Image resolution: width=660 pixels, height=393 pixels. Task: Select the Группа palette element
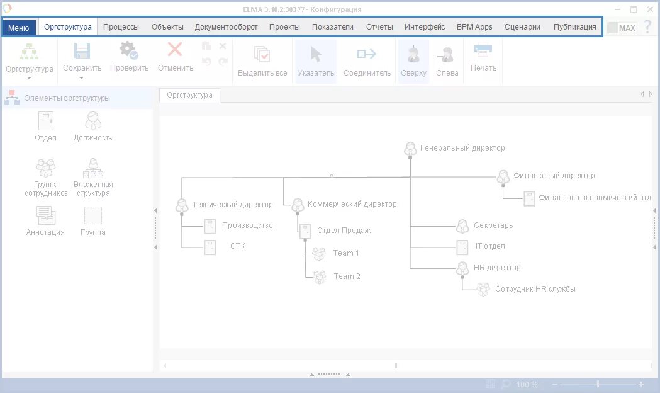click(93, 220)
